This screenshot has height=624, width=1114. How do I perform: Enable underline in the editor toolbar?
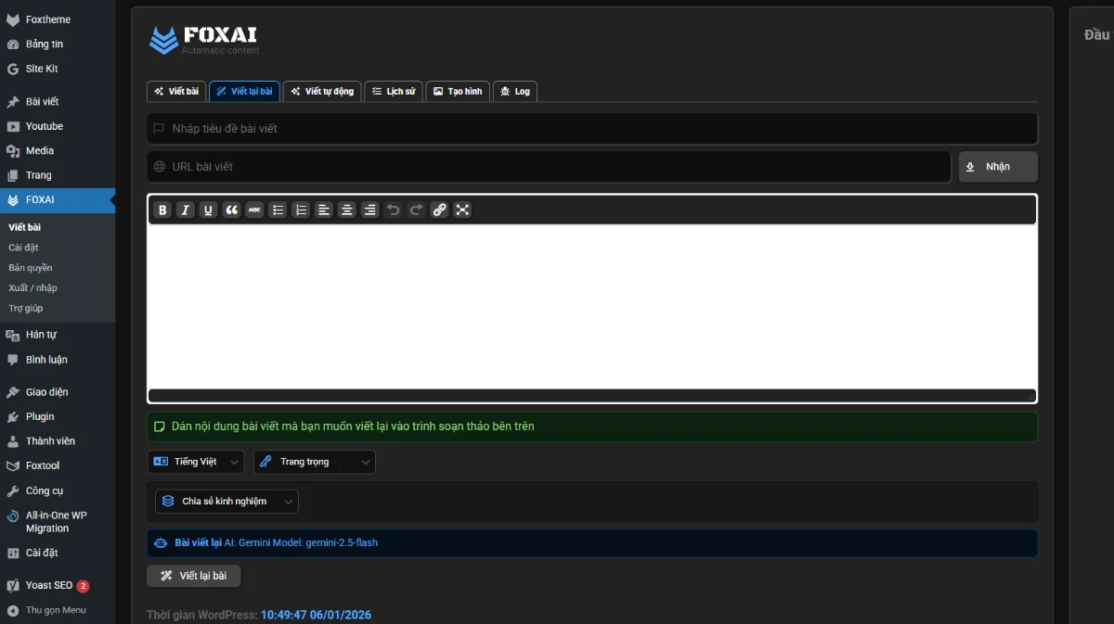[208, 210]
